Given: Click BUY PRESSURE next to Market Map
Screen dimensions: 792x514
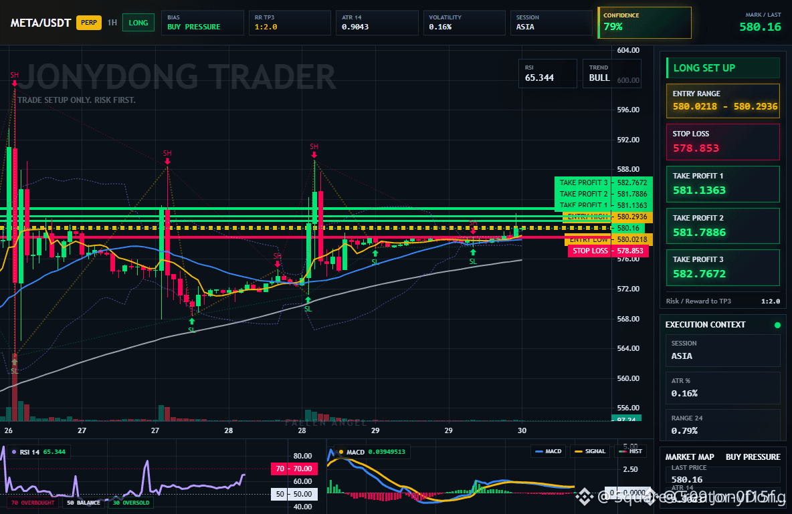Looking at the screenshot, I should click(753, 457).
